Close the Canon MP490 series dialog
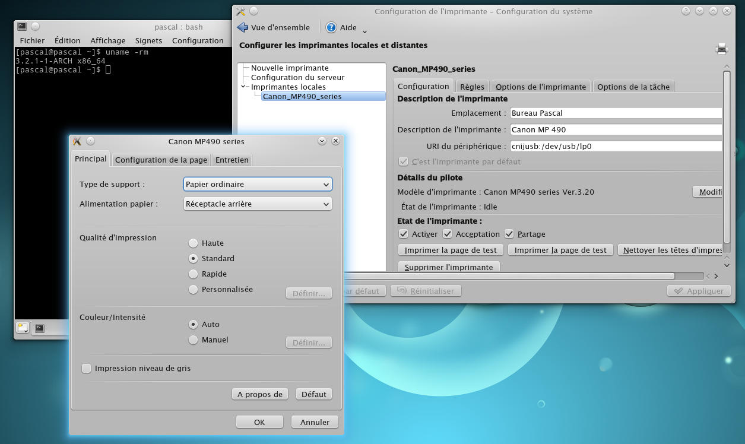This screenshot has width=745, height=444. click(x=335, y=141)
